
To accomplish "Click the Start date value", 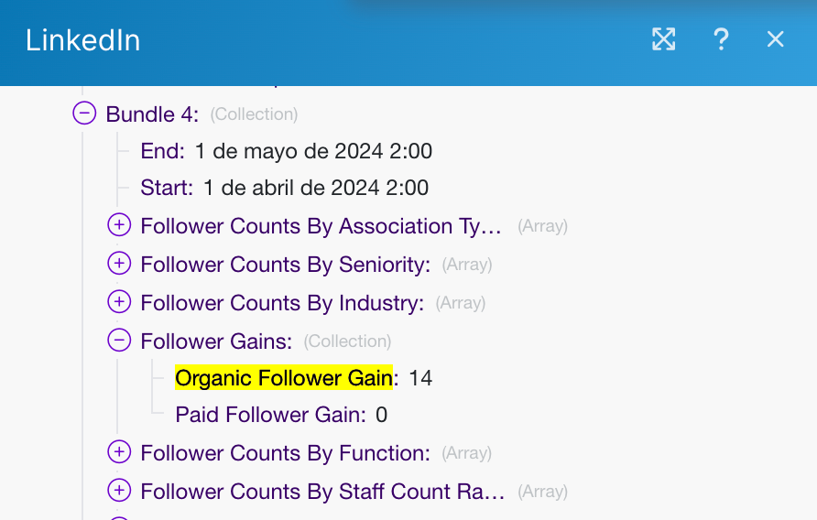I will [x=316, y=189].
